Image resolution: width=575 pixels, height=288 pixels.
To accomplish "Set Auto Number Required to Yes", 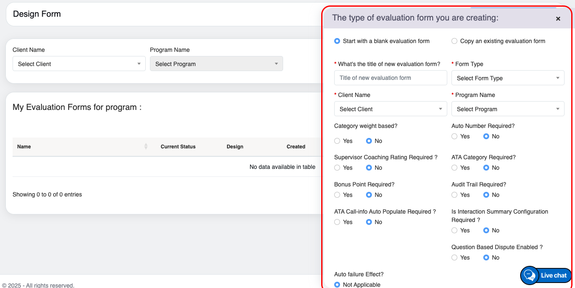I will point(454,136).
